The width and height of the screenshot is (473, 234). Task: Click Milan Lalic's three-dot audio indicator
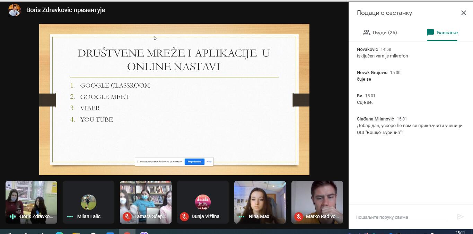coord(70,216)
